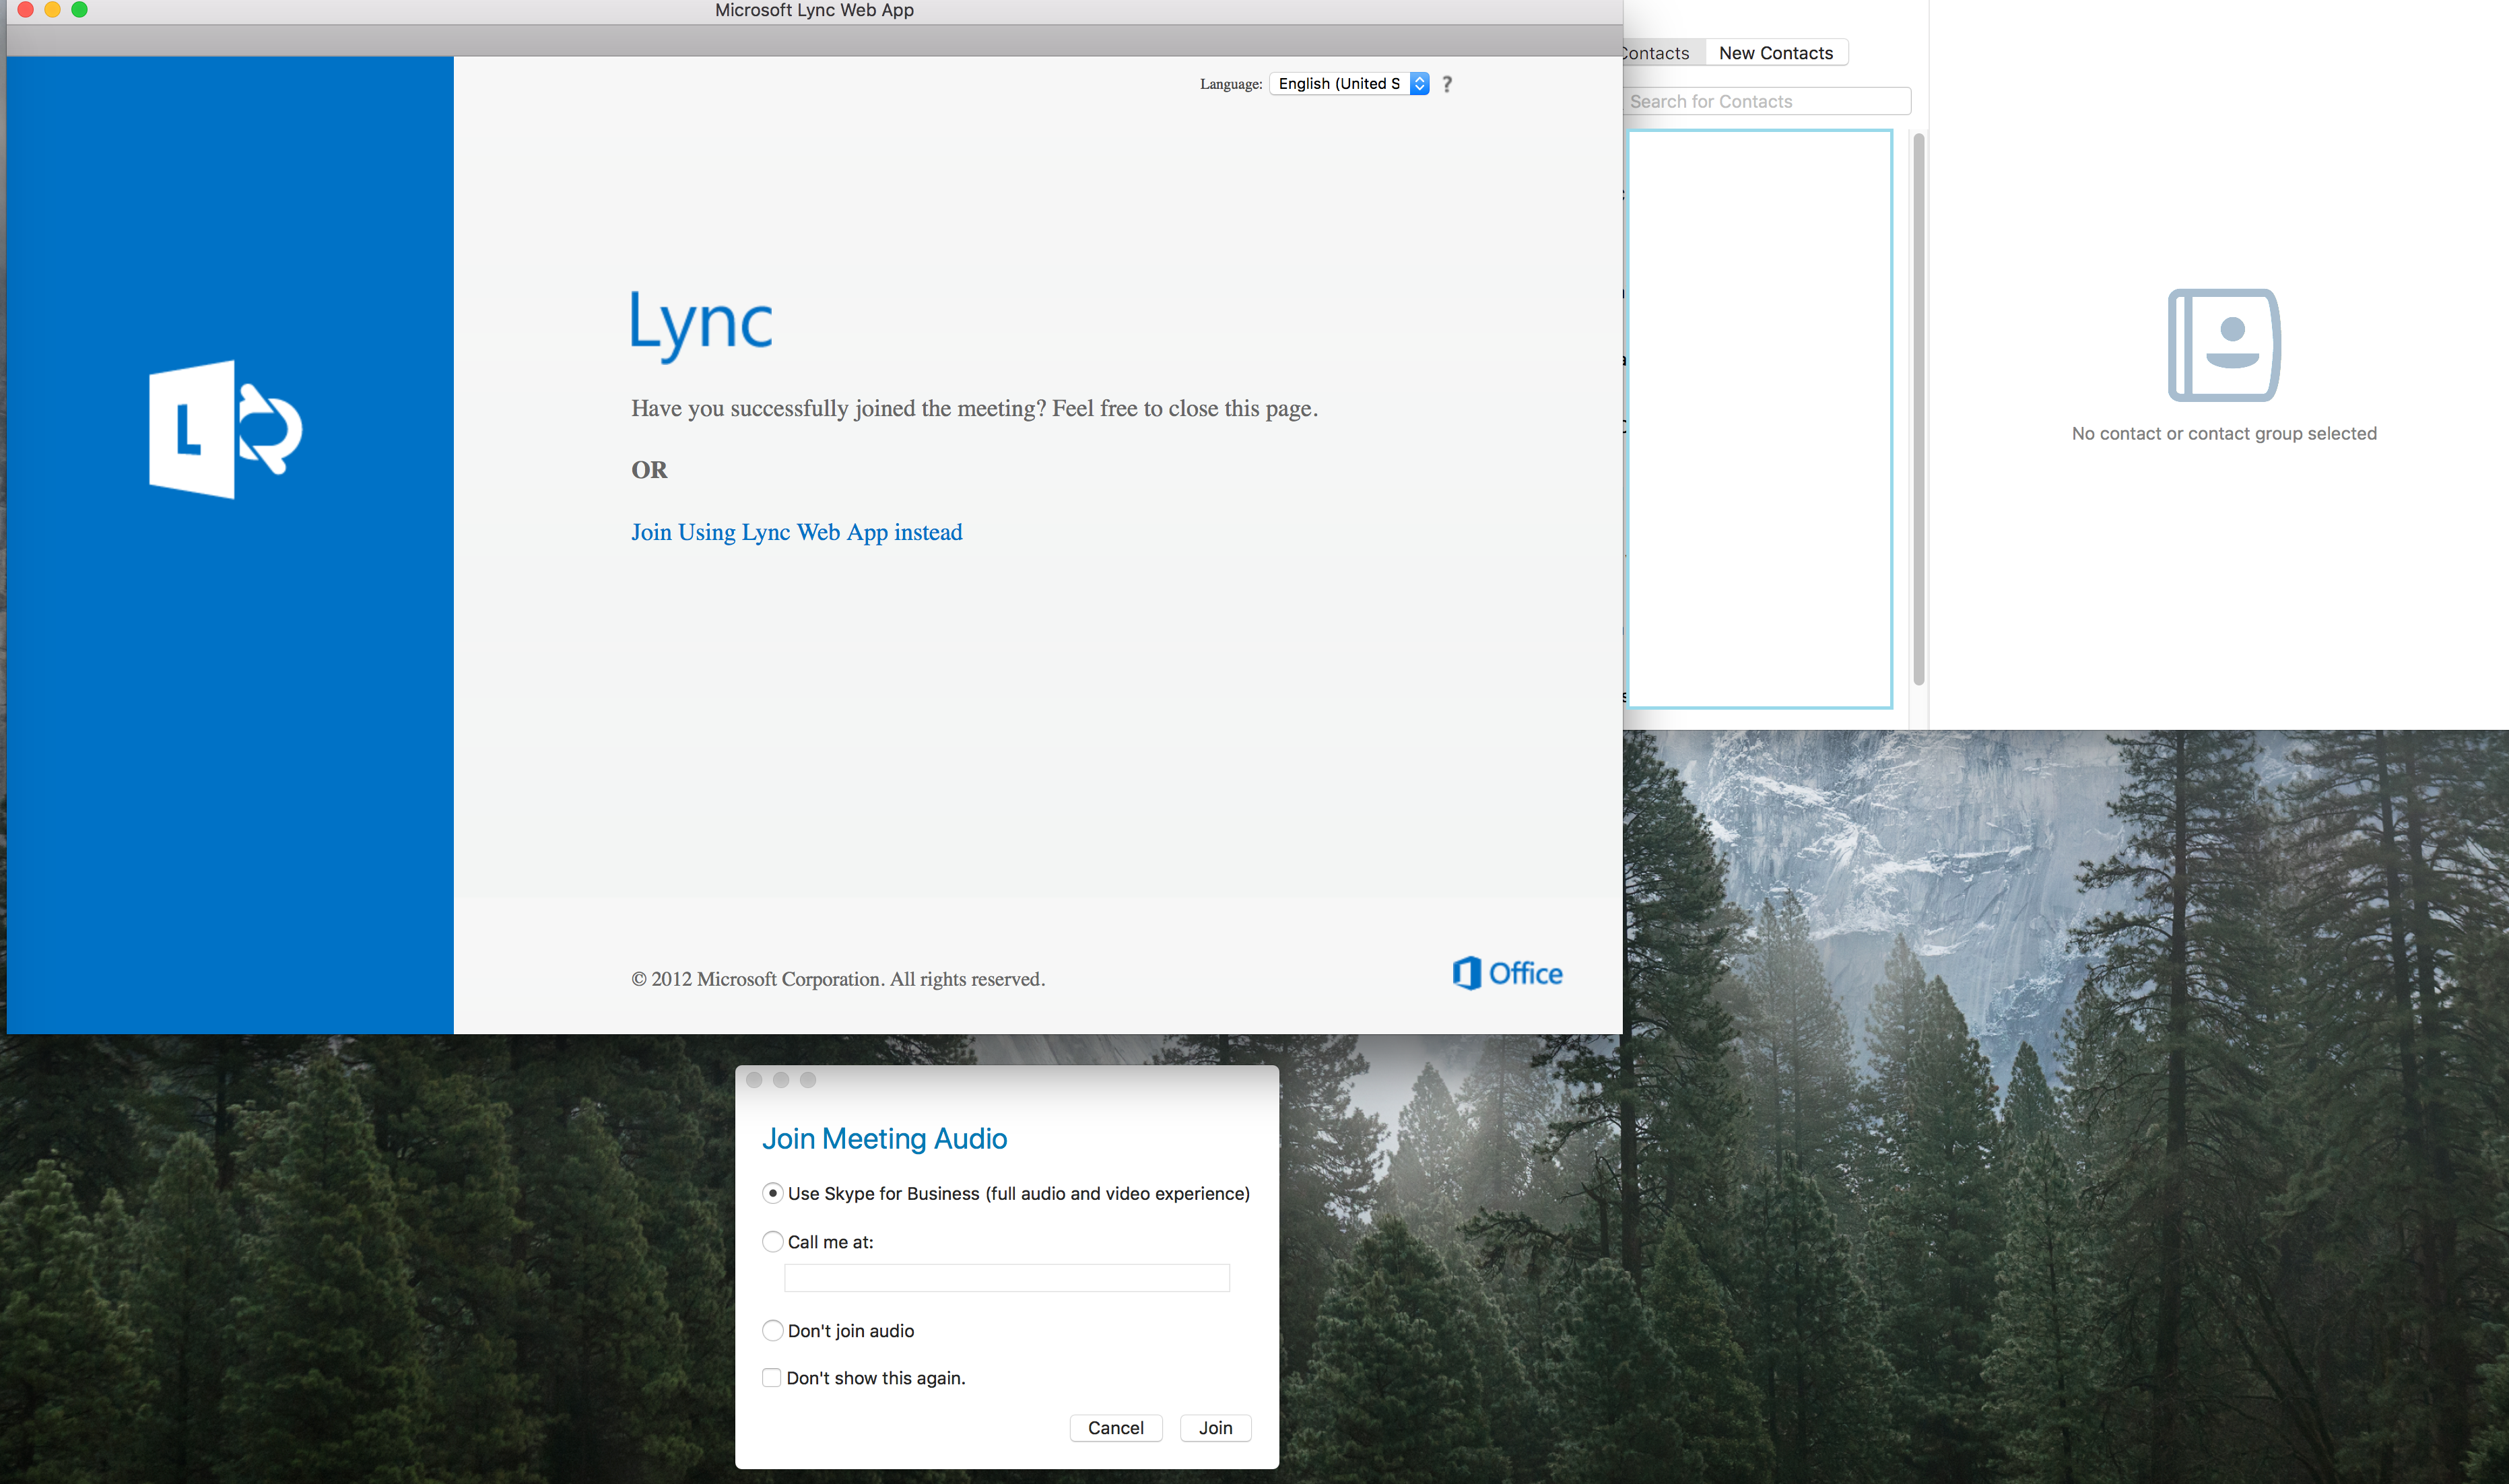Select the Call me at option
The image size is (2509, 1484).
point(772,1242)
